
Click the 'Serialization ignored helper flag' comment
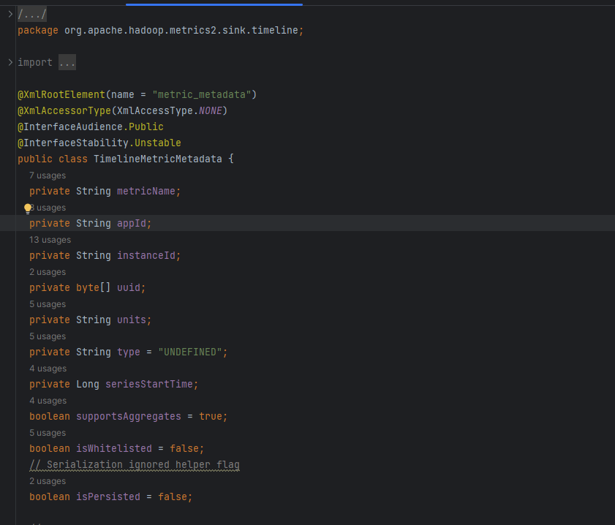tap(135, 464)
